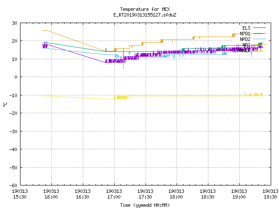
Task: Click the chart title 'Temperature for MEX'
Action: 145,9
